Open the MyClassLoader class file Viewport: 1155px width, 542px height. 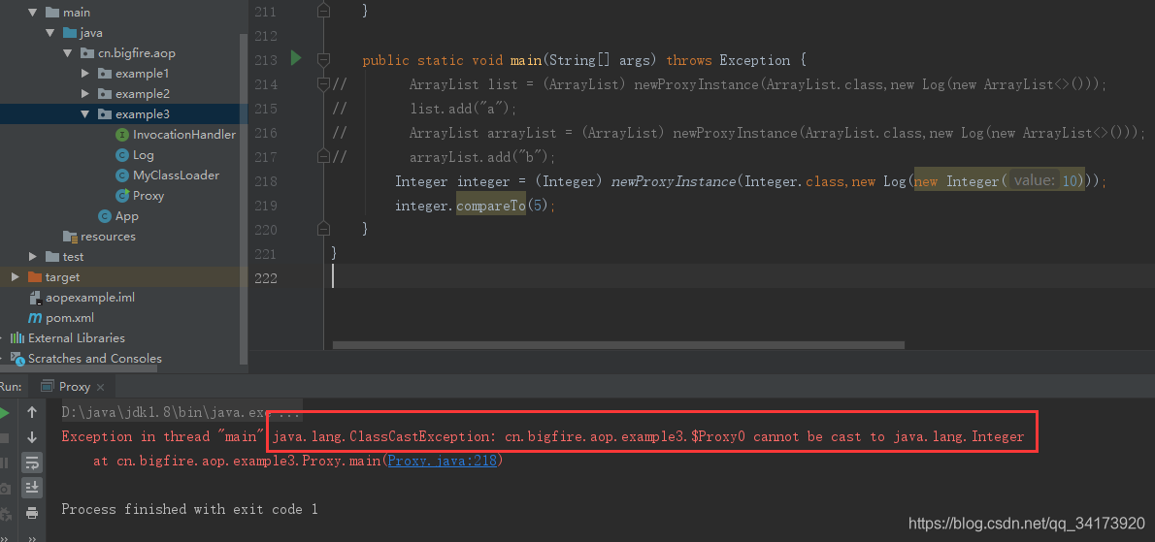pos(176,175)
